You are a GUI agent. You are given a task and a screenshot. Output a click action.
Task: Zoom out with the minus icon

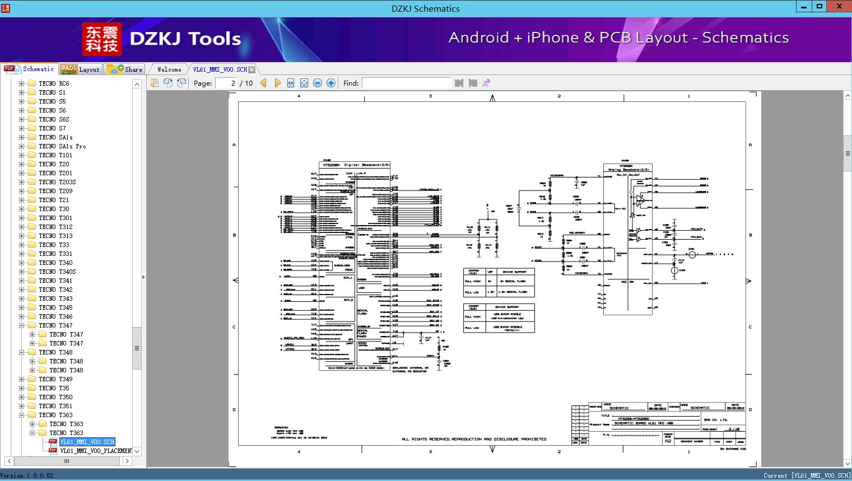[318, 83]
